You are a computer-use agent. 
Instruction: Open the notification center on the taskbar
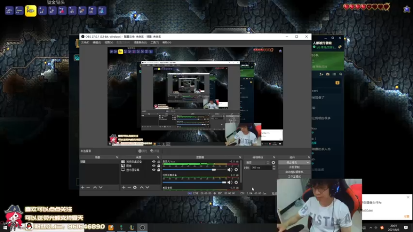406,227
